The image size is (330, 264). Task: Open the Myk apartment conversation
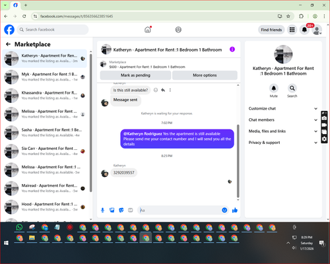pos(45,77)
